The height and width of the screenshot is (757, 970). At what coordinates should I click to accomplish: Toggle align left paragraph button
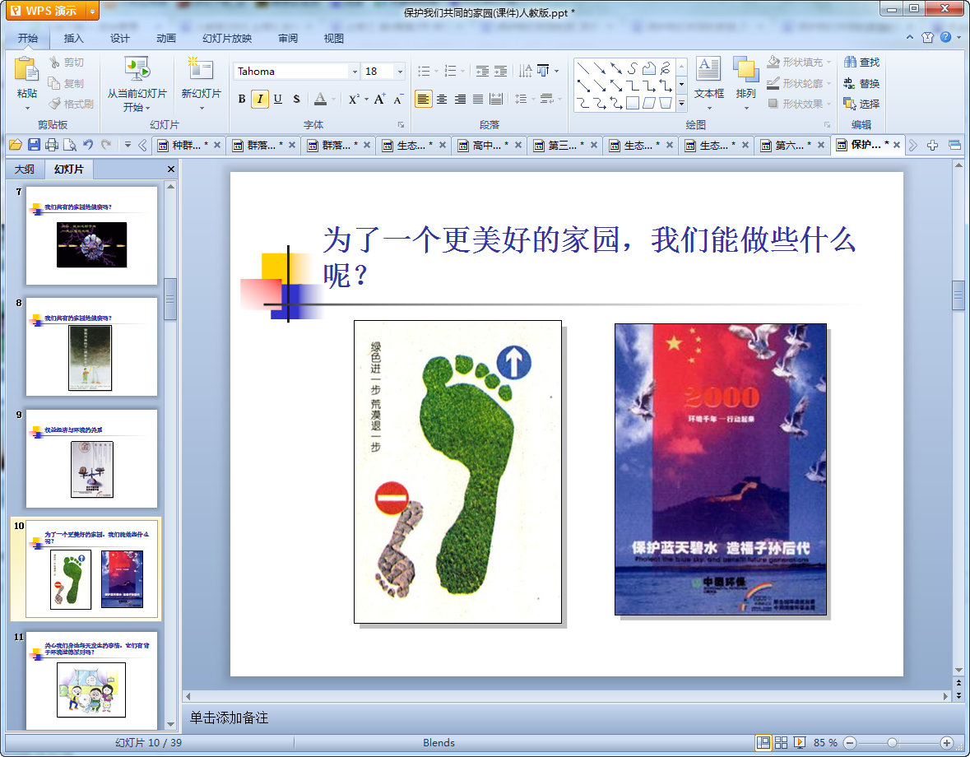pos(423,99)
